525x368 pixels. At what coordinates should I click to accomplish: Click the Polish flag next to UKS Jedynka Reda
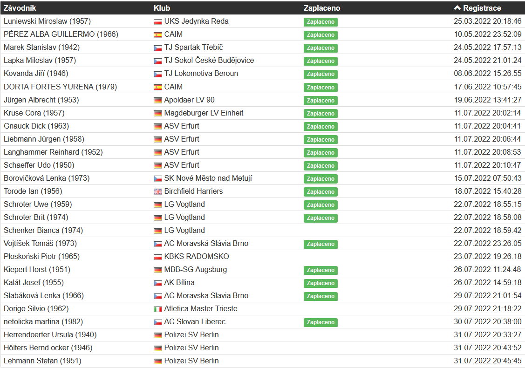coord(158,22)
